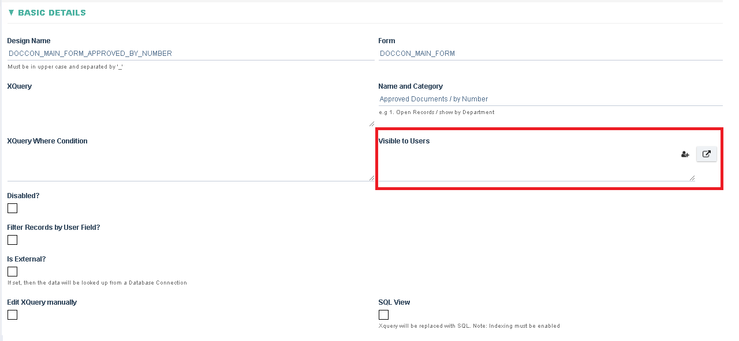Click Visible to Users textarea resize grip
The width and height of the screenshot is (739, 341).
[692, 178]
